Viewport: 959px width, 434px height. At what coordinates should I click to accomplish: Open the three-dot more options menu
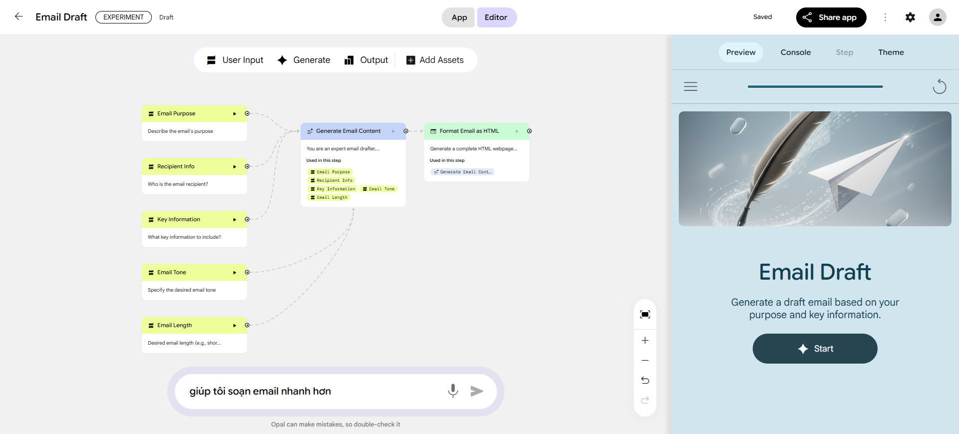(x=885, y=17)
